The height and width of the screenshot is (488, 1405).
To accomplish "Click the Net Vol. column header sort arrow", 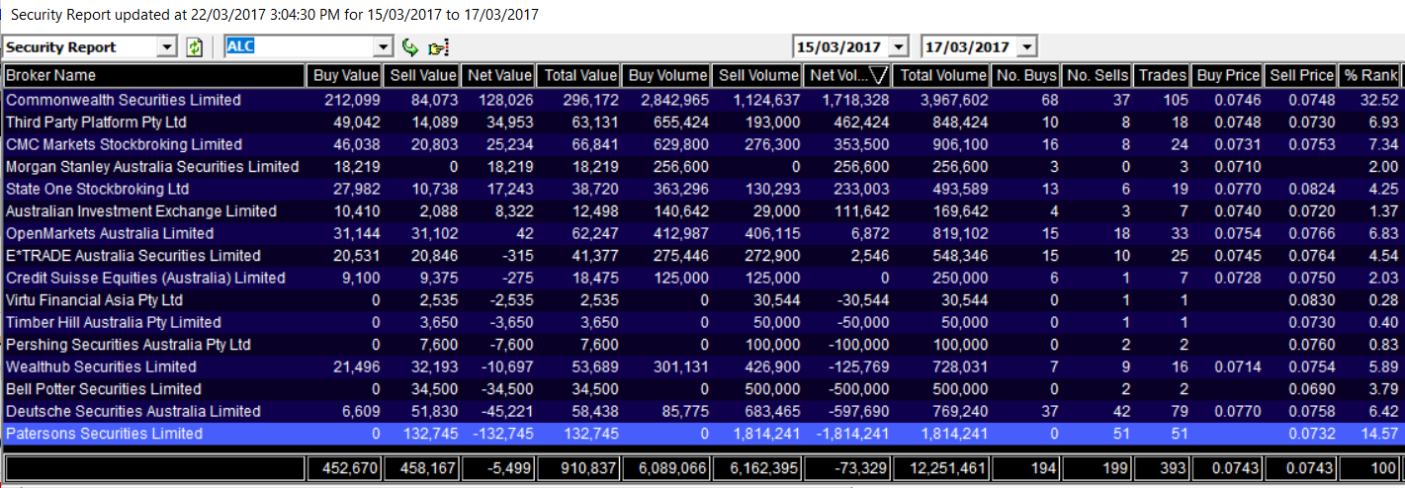I will [877, 76].
